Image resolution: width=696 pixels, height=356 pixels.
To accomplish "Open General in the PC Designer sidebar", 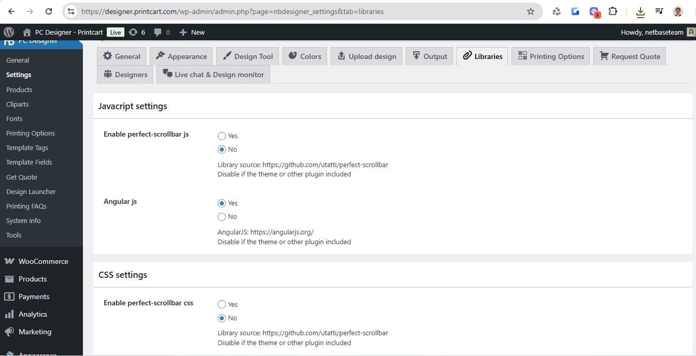I will point(18,60).
